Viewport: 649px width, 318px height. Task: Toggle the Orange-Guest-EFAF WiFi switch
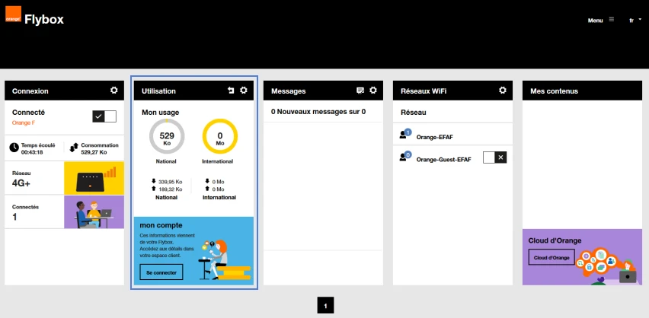494,157
